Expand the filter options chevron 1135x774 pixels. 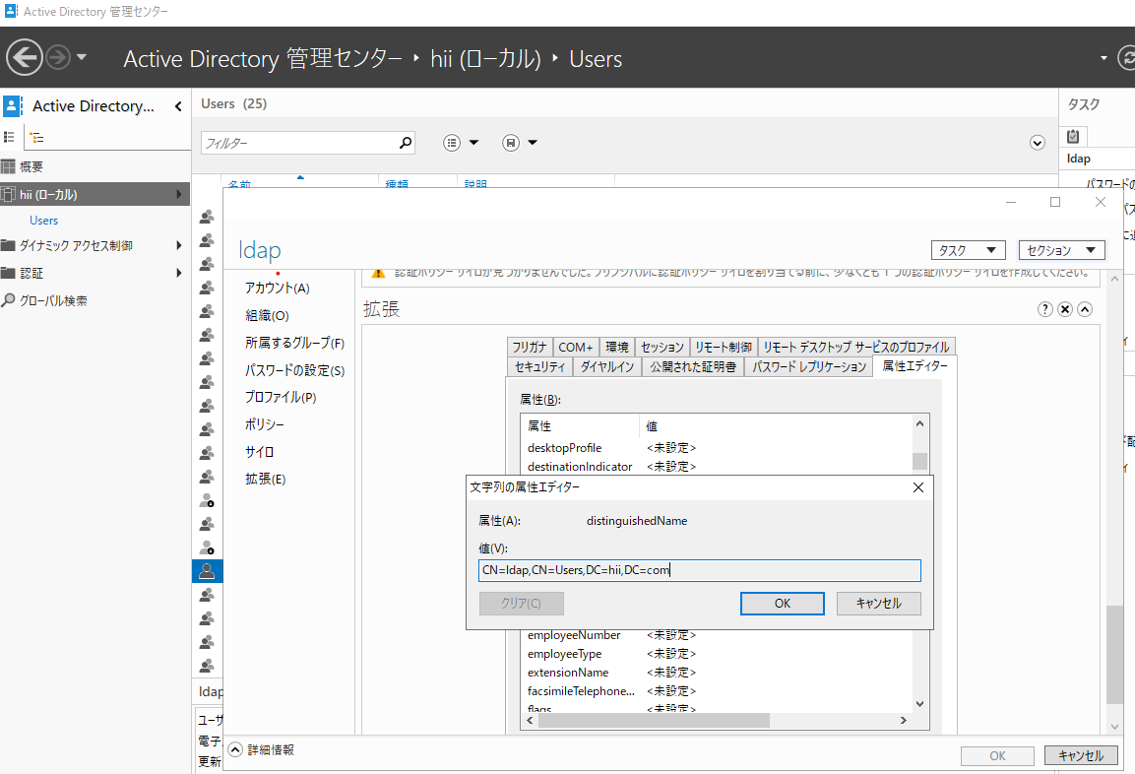pyautogui.click(x=1038, y=142)
